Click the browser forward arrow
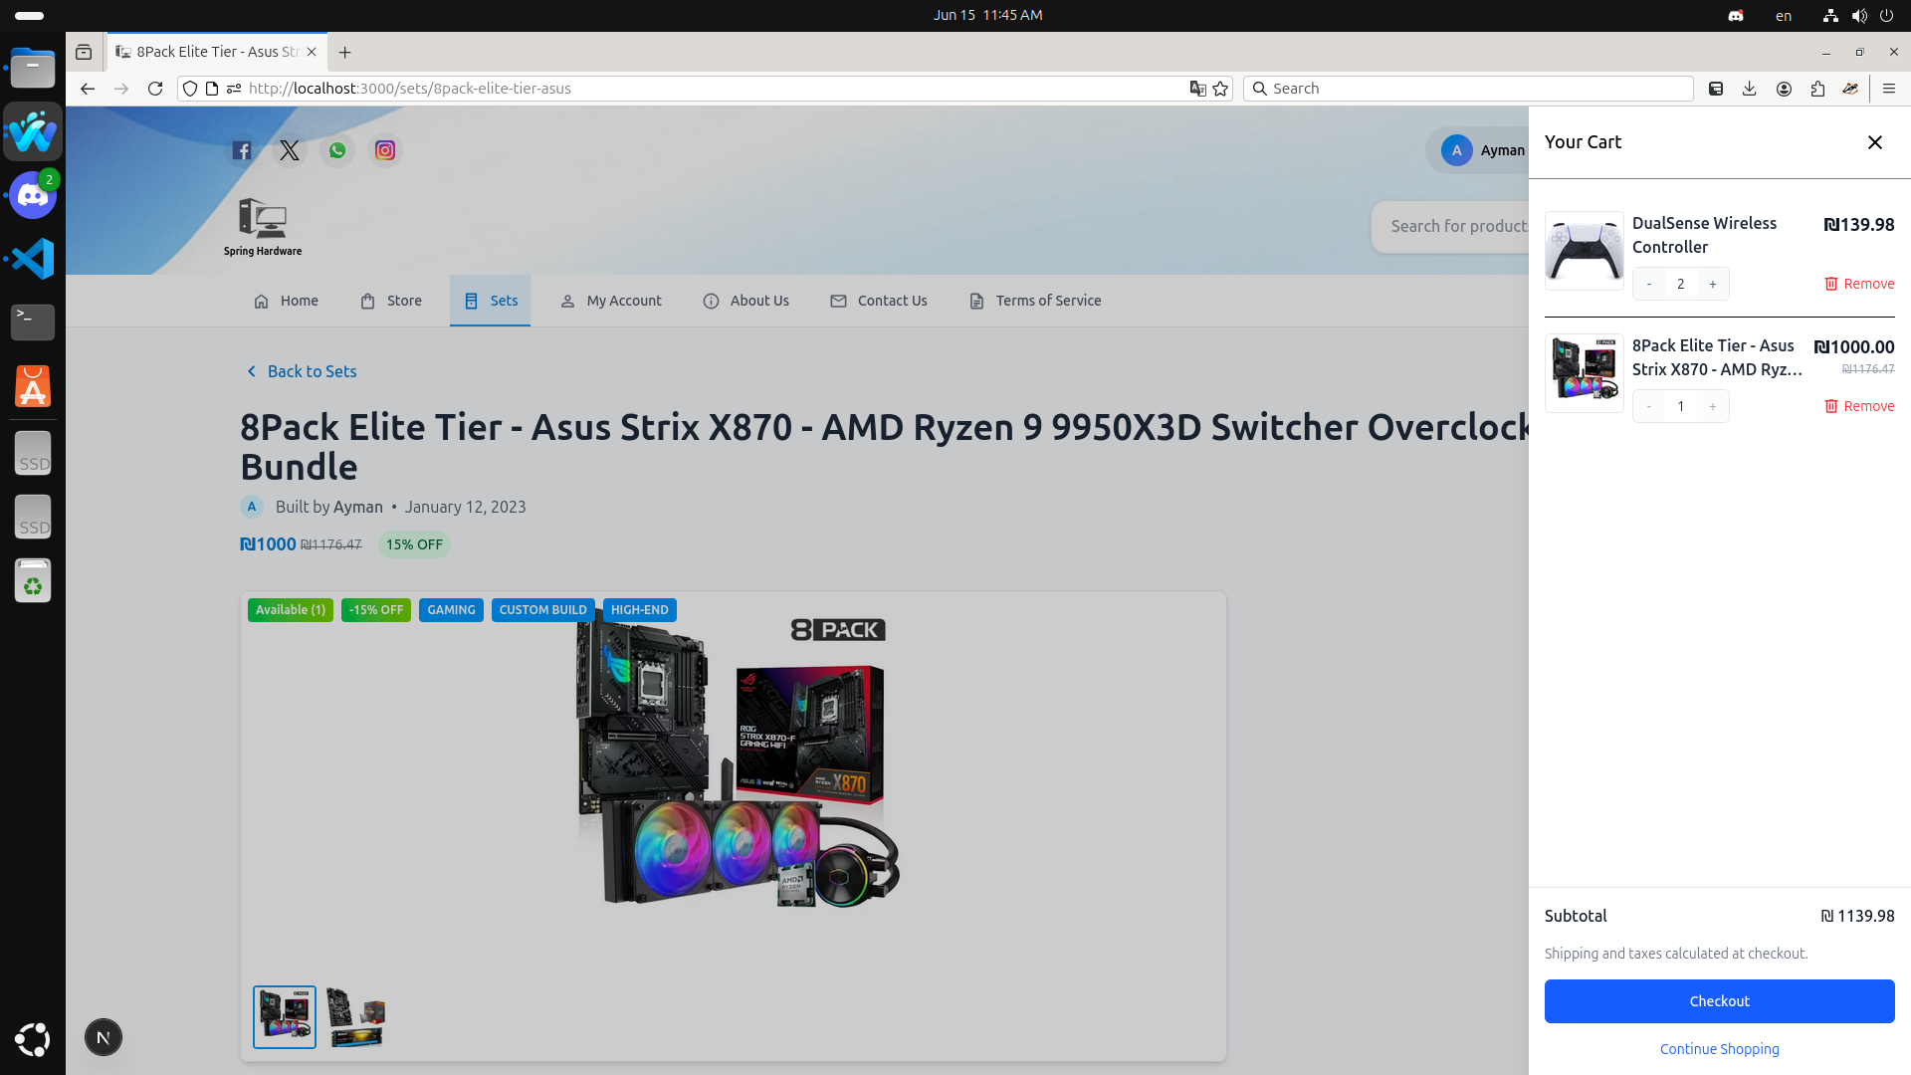Viewport: 1911px width, 1075px height. tap(121, 89)
